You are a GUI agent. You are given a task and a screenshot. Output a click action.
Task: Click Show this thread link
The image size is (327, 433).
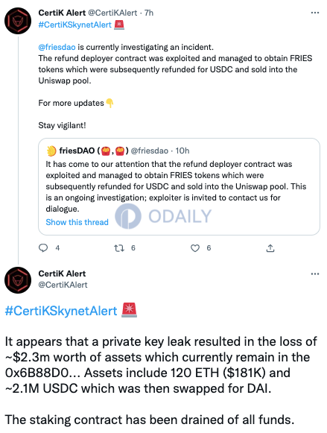[77, 222]
